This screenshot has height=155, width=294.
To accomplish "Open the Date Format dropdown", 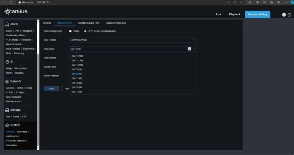I will click(x=133, y=40).
